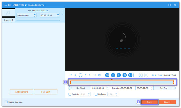Play the selected segment bracket icon
This screenshot has height=108, width=181.
tap(140, 75)
